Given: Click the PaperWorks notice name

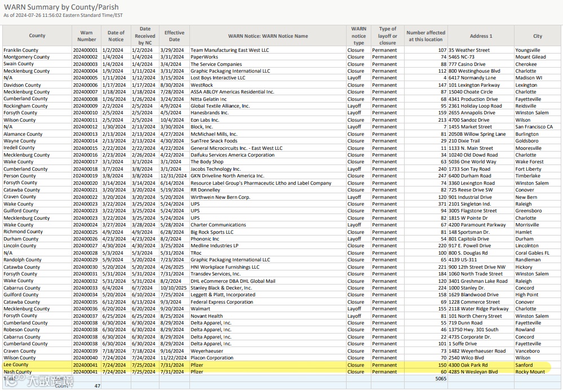Looking at the screenshot, I should click(204, 57).
